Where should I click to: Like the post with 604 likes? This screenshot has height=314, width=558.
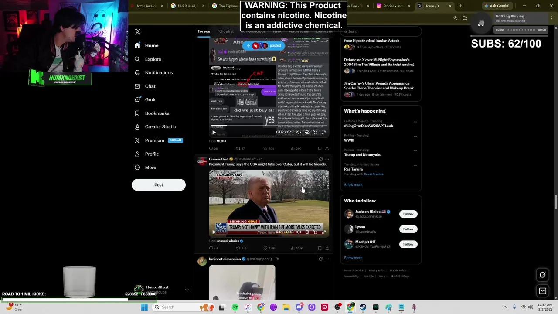[x=269, y=148]
